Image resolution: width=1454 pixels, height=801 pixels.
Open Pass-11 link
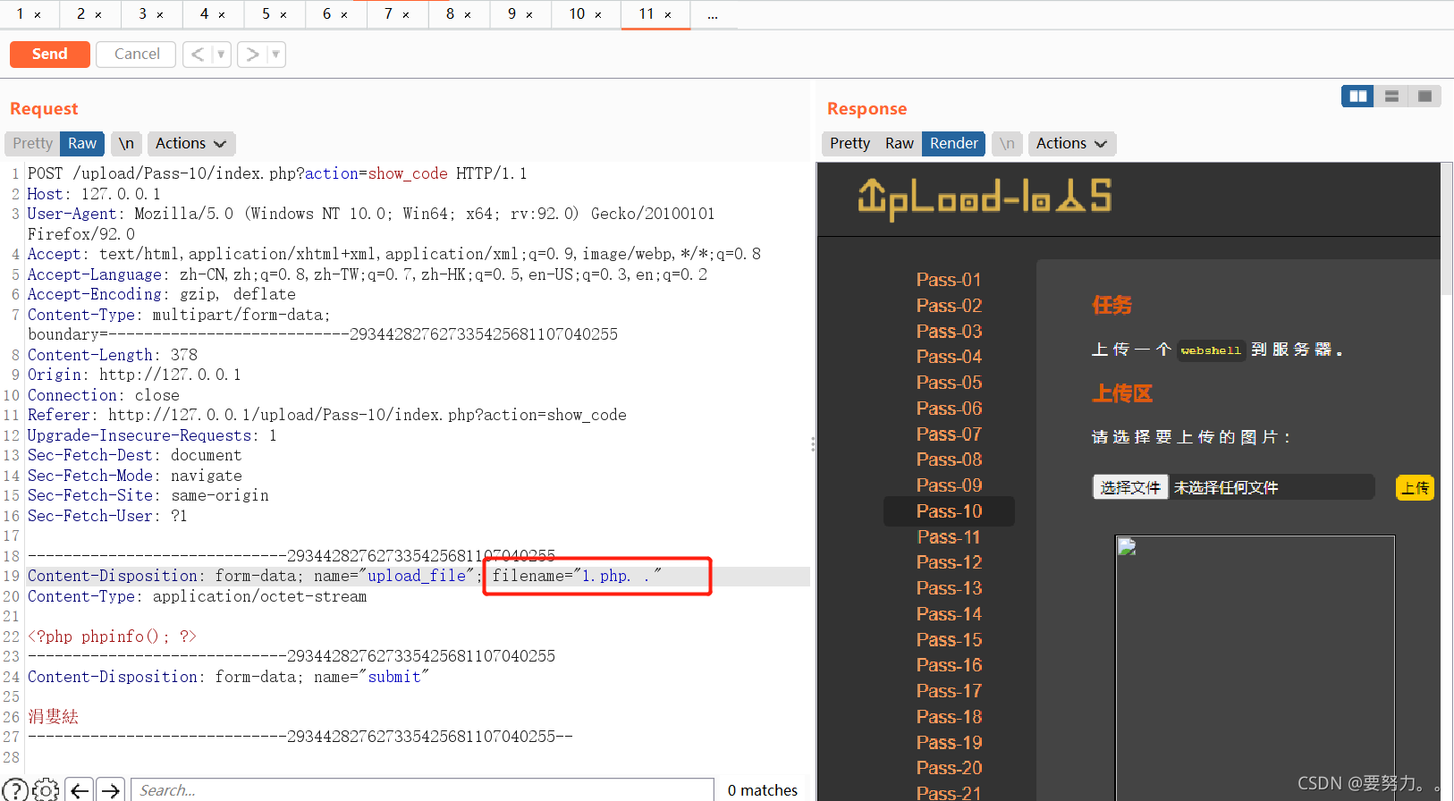click(949, 537)
